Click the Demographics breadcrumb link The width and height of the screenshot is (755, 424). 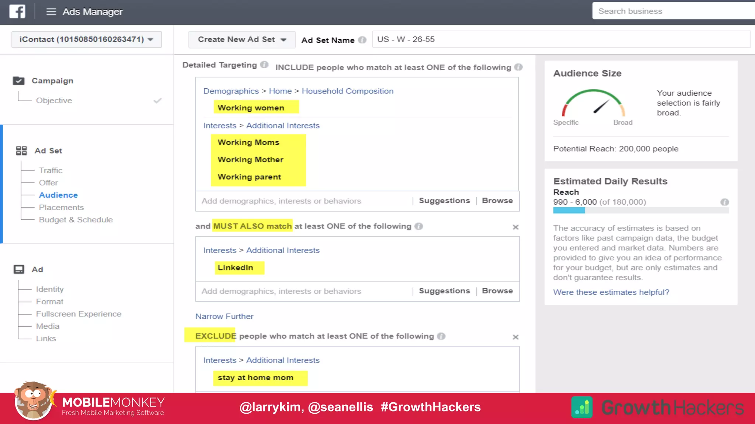coord(231,91)
